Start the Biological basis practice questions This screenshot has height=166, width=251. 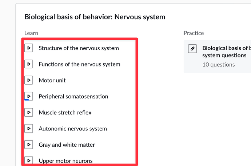point(226,52)
